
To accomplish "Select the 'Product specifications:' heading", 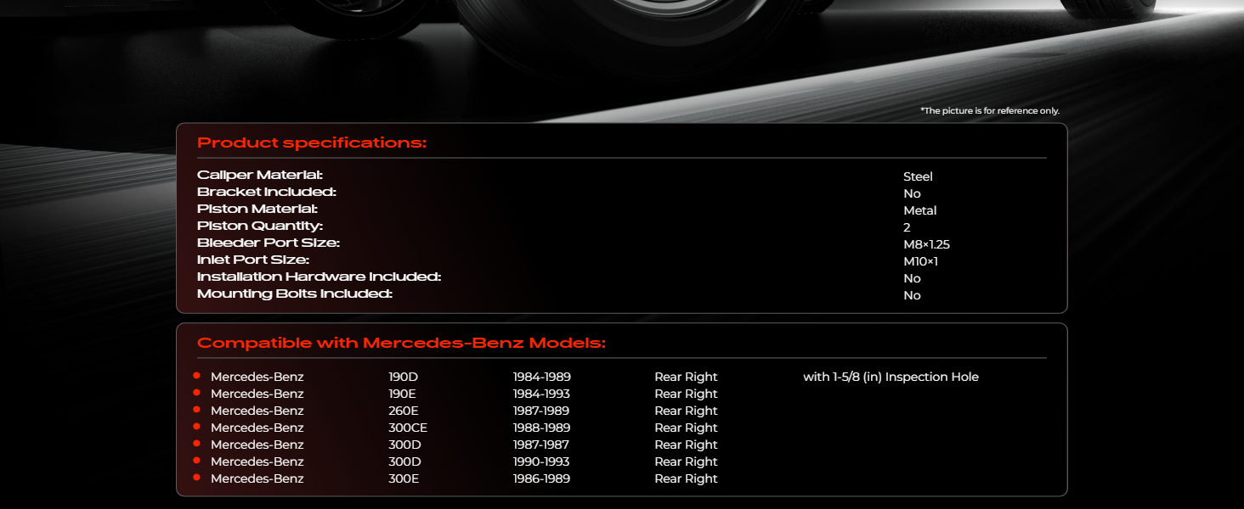I will (x=311, y=143).
